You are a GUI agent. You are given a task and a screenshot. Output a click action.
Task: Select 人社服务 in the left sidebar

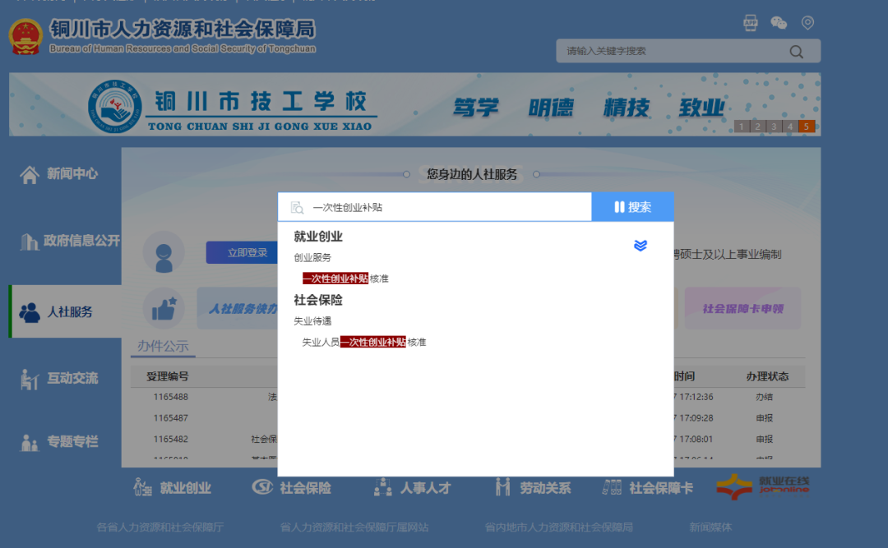[x=66, y=311]
